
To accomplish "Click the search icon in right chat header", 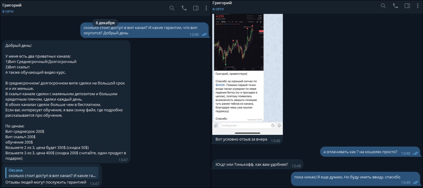I will click(383, 6).
